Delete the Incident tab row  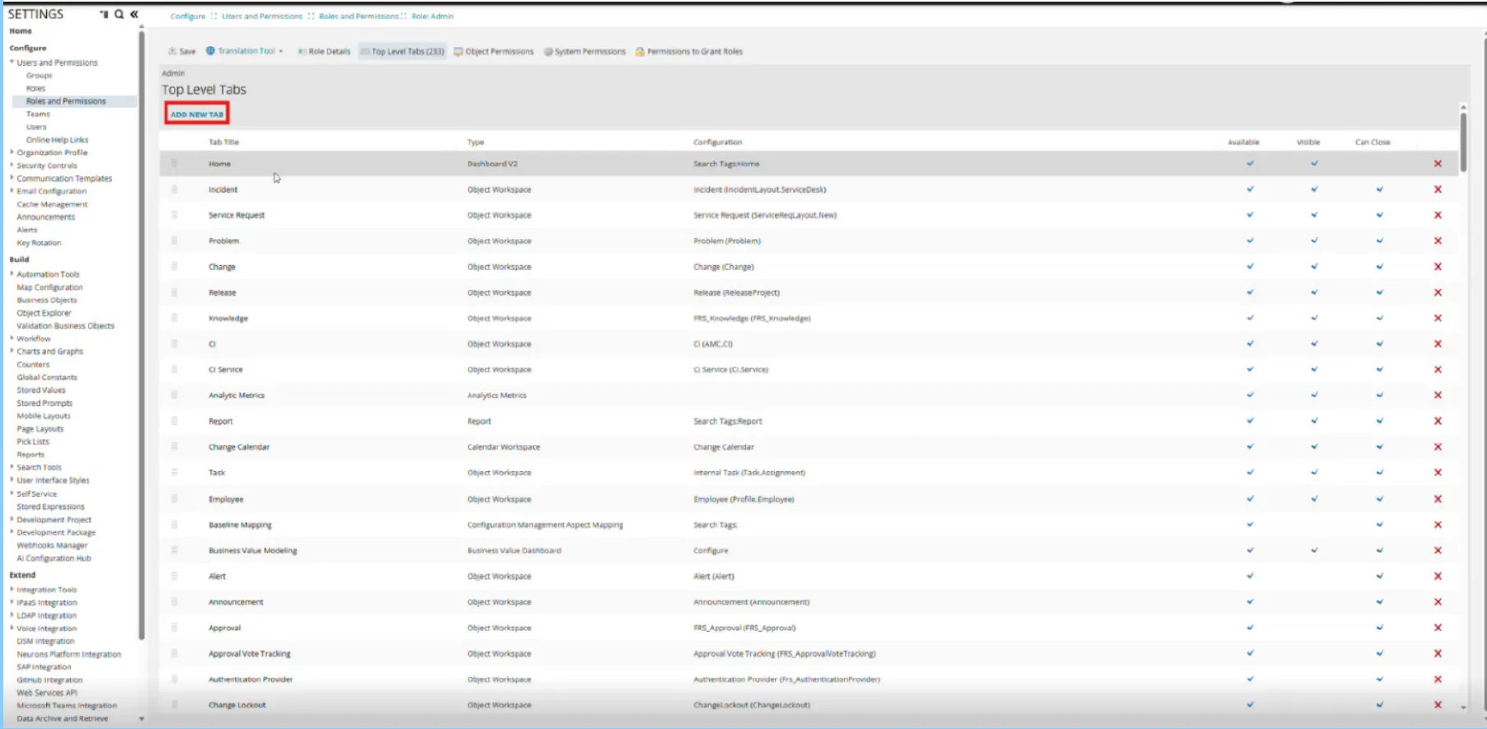(x=1438, y=189)
